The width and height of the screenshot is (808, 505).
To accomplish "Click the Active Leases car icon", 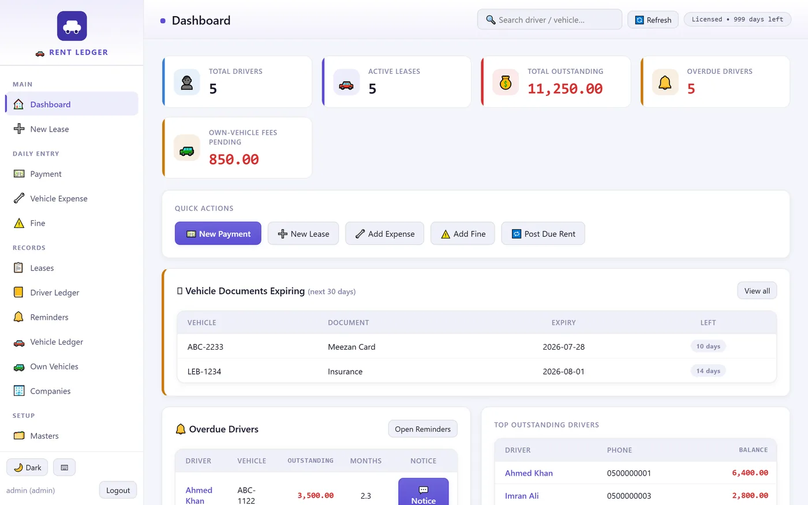I will (x=346, y=82).
